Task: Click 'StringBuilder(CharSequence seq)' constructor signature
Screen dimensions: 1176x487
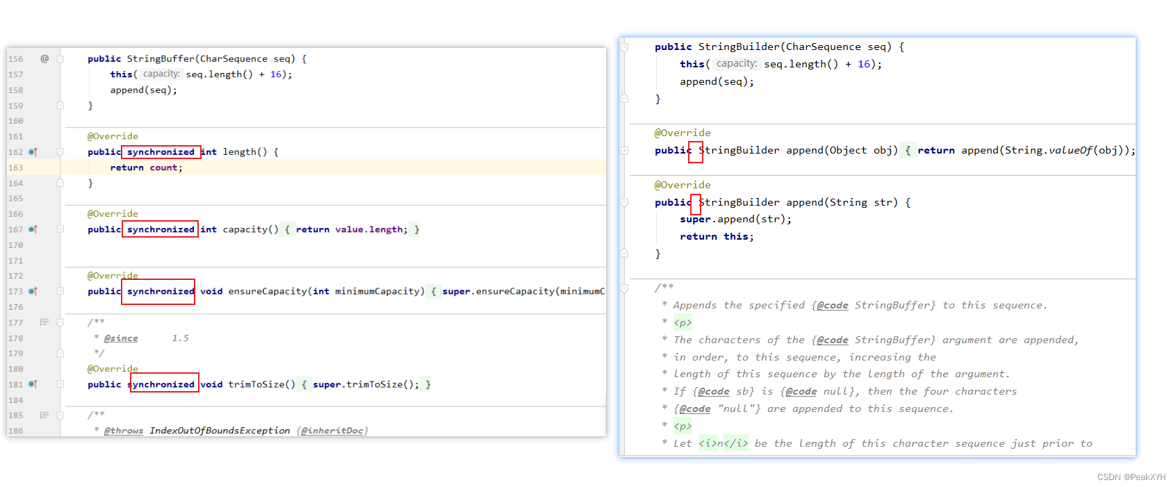Action: (x=795, y=47)
